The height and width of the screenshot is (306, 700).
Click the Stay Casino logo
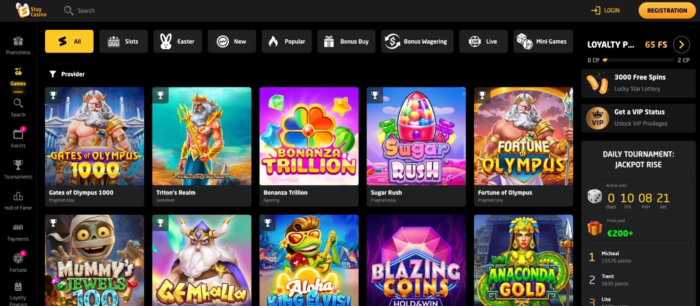(31, 10)
